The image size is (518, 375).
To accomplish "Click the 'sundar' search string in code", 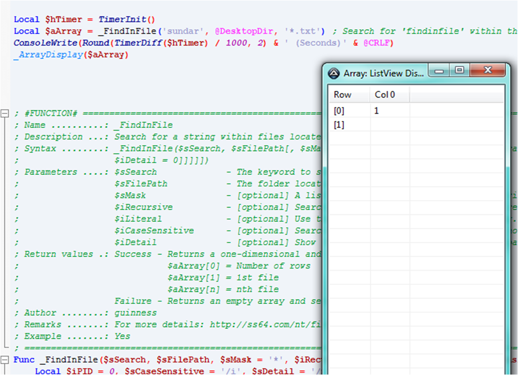I will (x=183, y=31).
